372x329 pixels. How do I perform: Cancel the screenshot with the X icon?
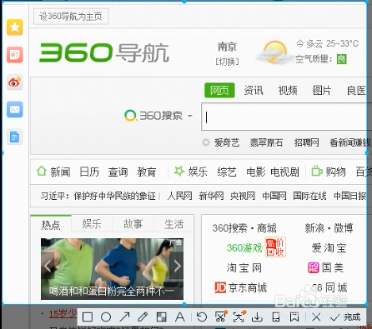[316, 317]
